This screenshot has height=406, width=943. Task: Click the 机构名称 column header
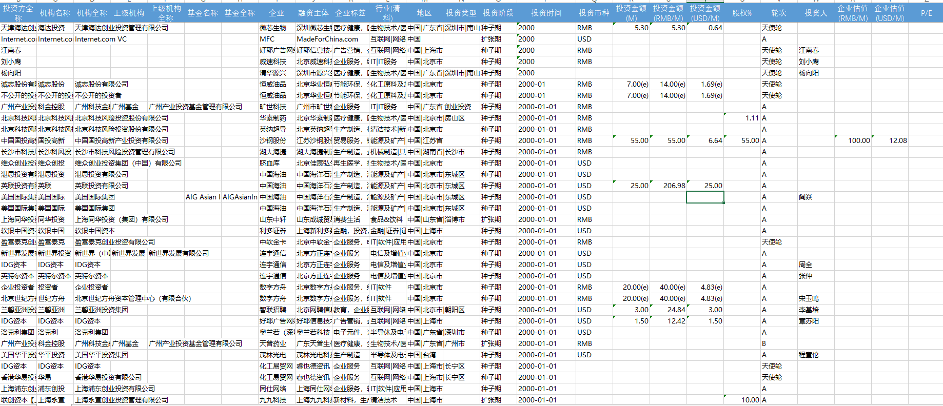coord(55,13)
